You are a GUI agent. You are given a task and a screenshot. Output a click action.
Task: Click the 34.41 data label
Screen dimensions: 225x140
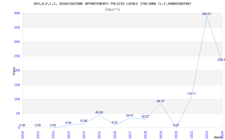click(x=130, y=115)
